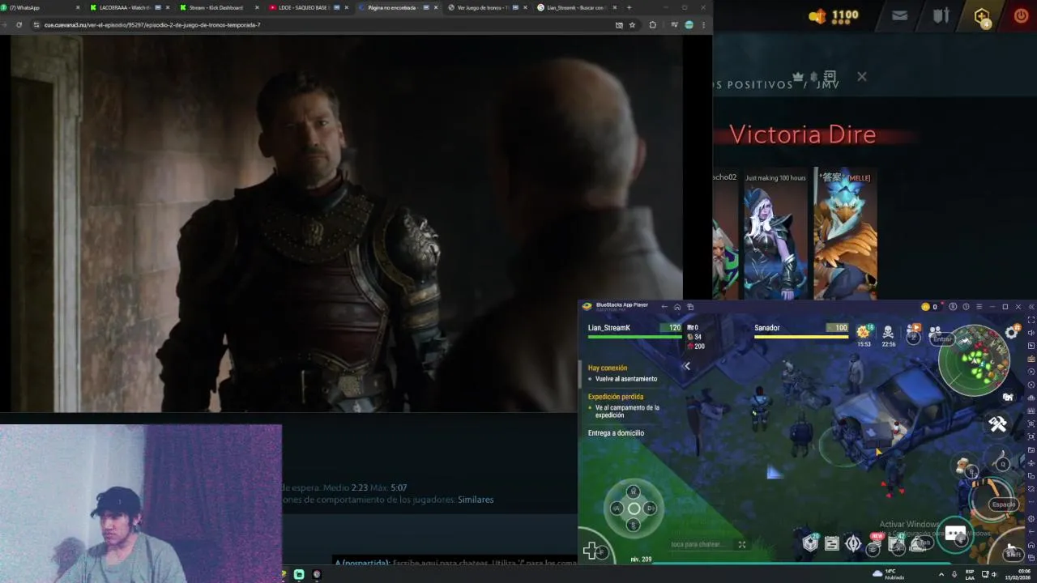Screen dimensions: 1037x583
Task: Click the cuevana3 URL address bar
Action: tap(324, 25)
